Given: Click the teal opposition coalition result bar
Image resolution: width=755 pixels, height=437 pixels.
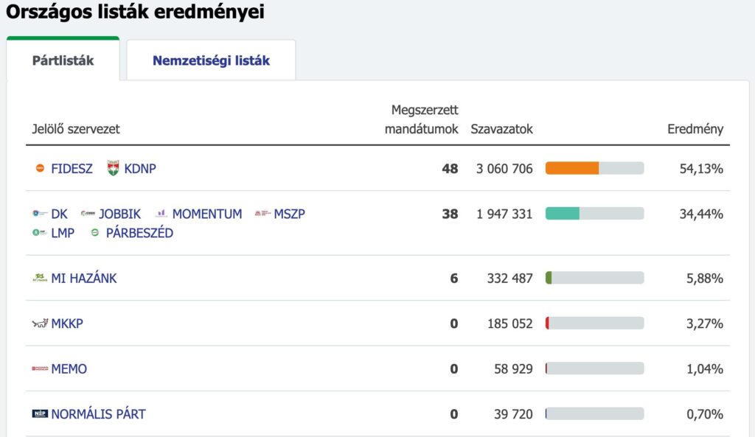Looking at the screenshot, I should (x=563, y=214).
